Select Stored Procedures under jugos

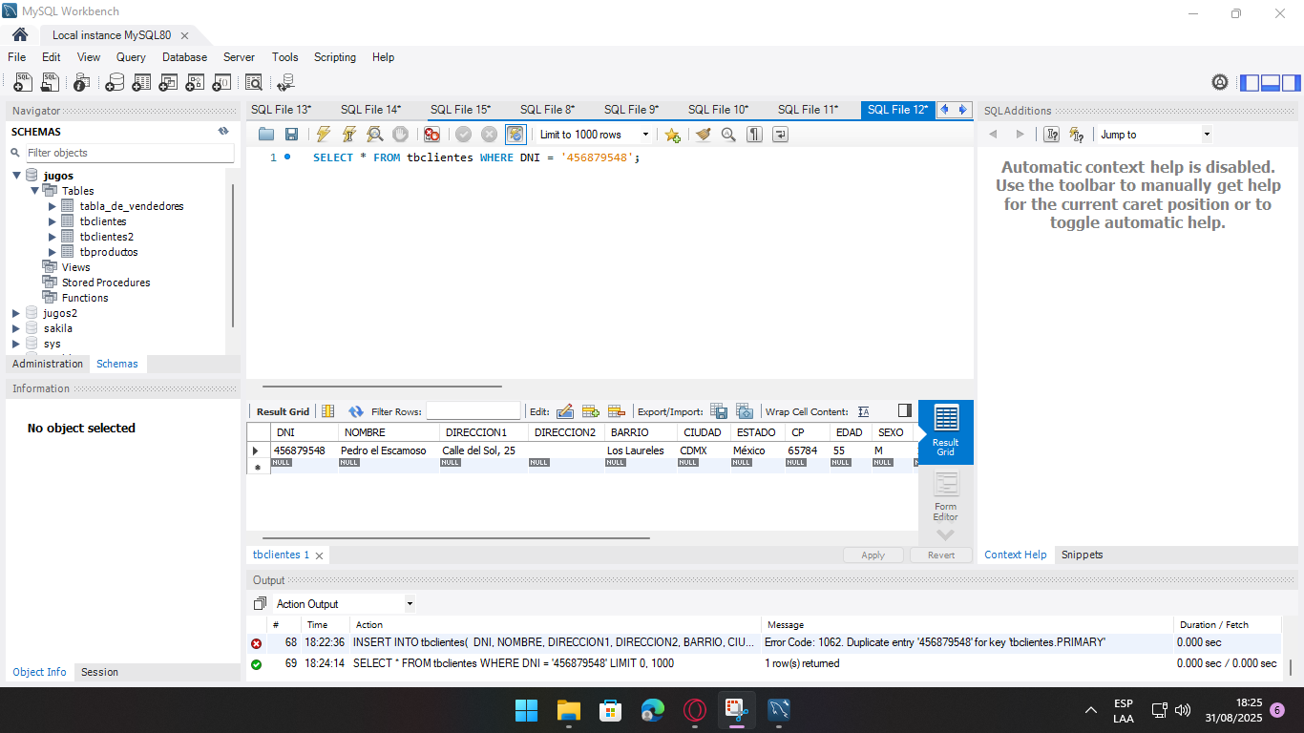pyautogui.click(x=106, y=283)
